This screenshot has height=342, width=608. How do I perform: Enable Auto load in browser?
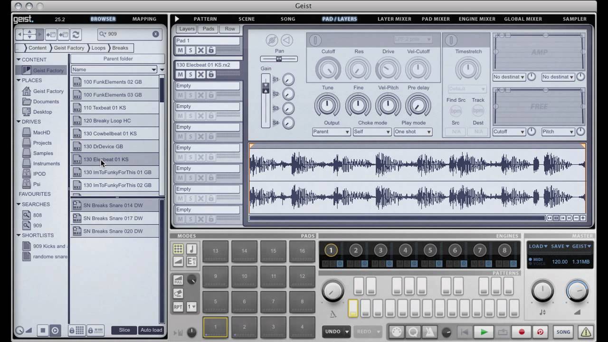click(151, 330)
